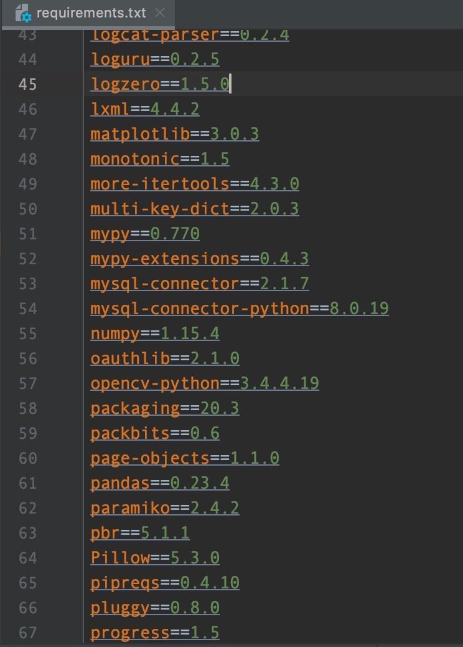Click mysql-connector-python version 8.0.19

pyautogui.click(x=359, y=309)
